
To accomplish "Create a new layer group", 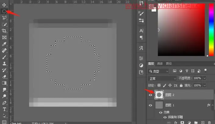I will point(196,122).
